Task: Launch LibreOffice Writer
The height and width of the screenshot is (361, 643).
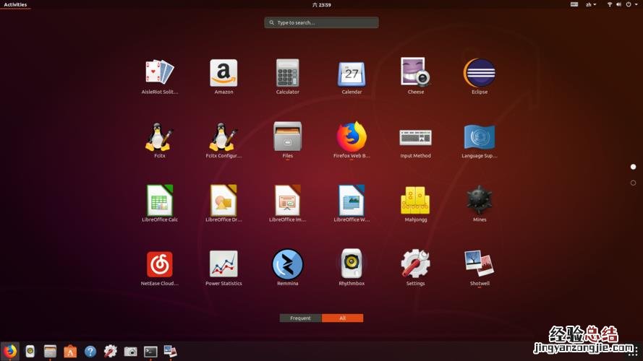Action: [352, 204]
